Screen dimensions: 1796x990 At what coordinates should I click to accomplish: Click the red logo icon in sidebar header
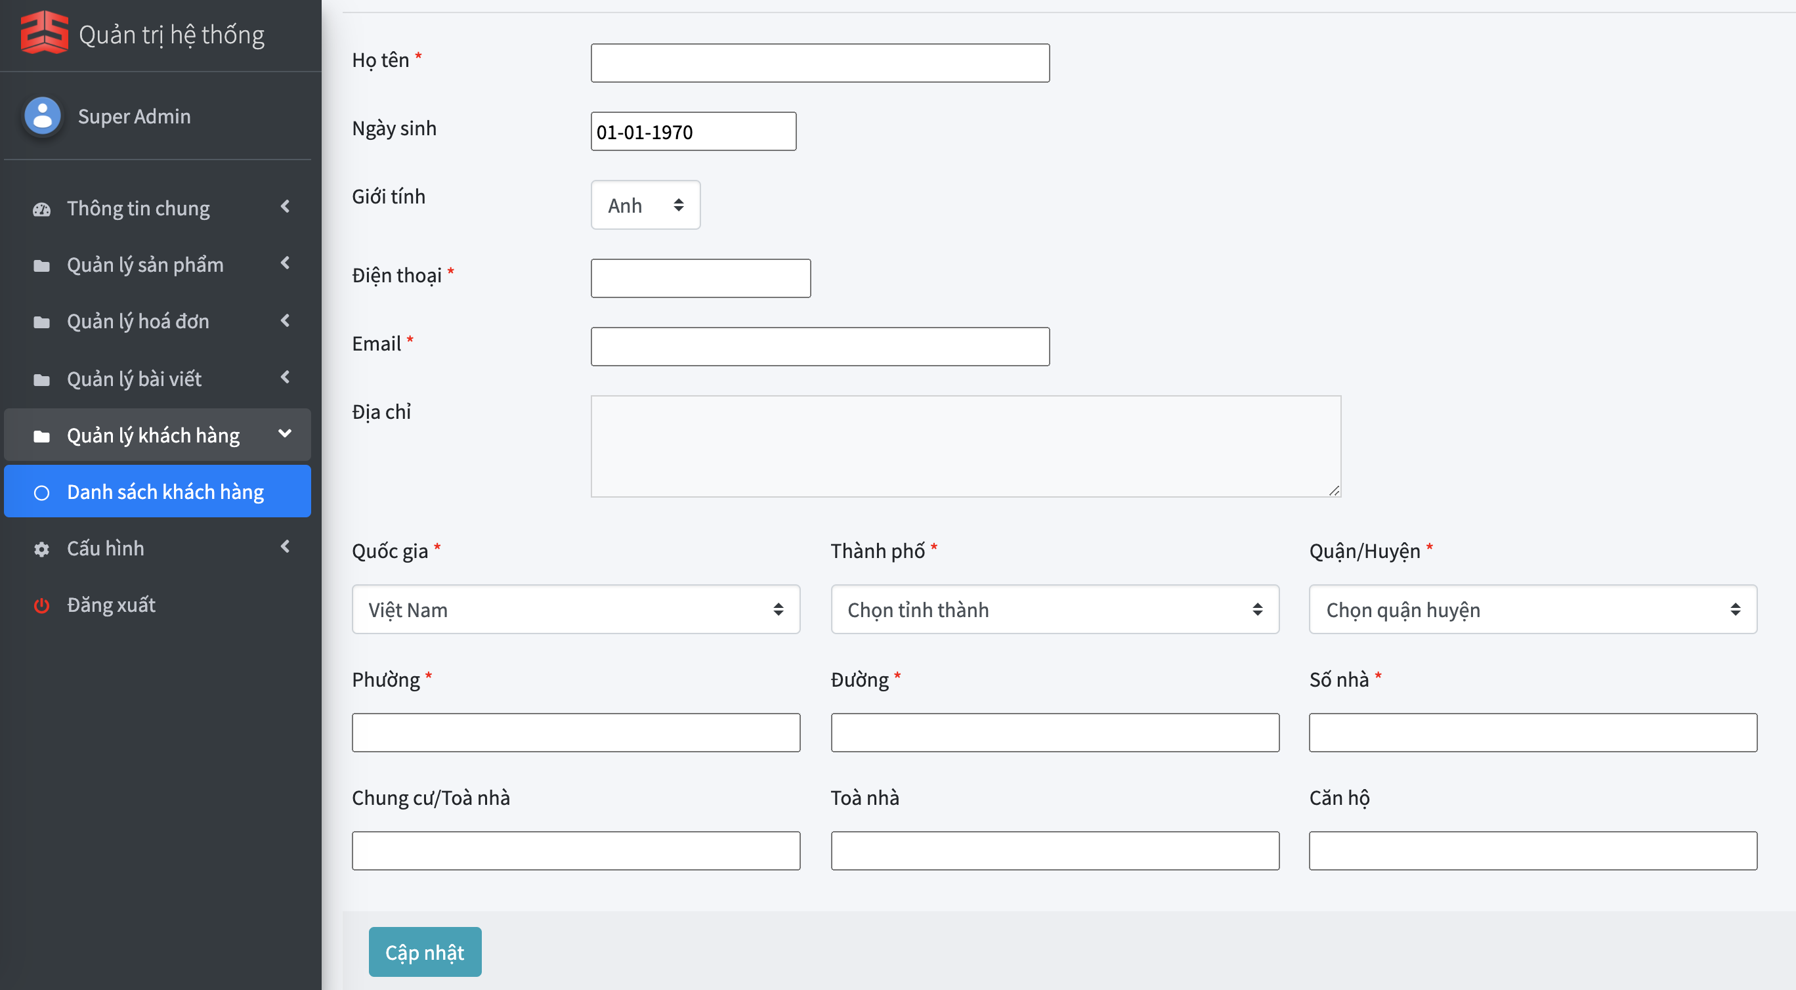pos(44,33)
